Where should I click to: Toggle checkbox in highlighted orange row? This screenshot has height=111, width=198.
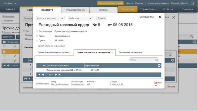[4, 51]
